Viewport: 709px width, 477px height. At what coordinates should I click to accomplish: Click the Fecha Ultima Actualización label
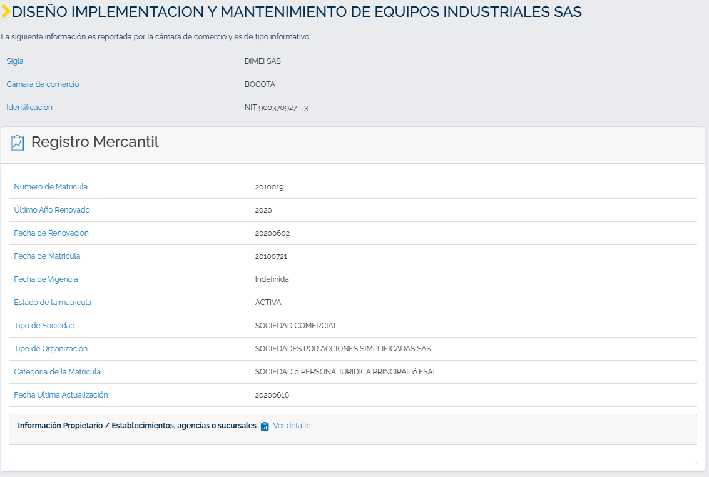pyautogui.click(x=61, y=394)
